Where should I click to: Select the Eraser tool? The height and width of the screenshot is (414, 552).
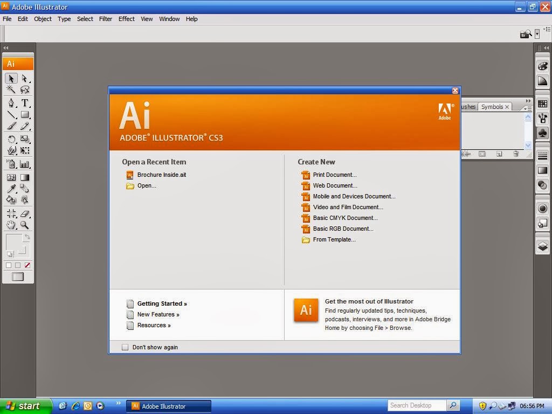[25, 213]
